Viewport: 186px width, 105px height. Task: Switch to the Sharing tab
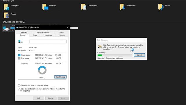[x=62, y=35]
